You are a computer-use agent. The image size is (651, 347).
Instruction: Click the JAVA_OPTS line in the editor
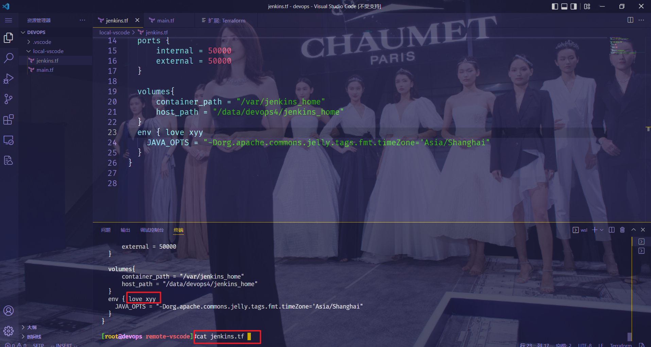pyautogui.click(x=318, y=143)
